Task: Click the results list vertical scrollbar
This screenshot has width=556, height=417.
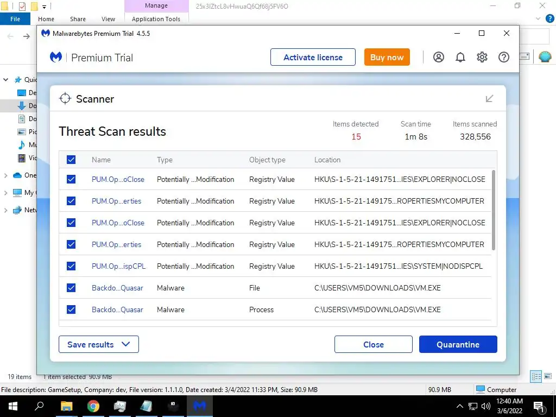Action: [x=493, y=210]
